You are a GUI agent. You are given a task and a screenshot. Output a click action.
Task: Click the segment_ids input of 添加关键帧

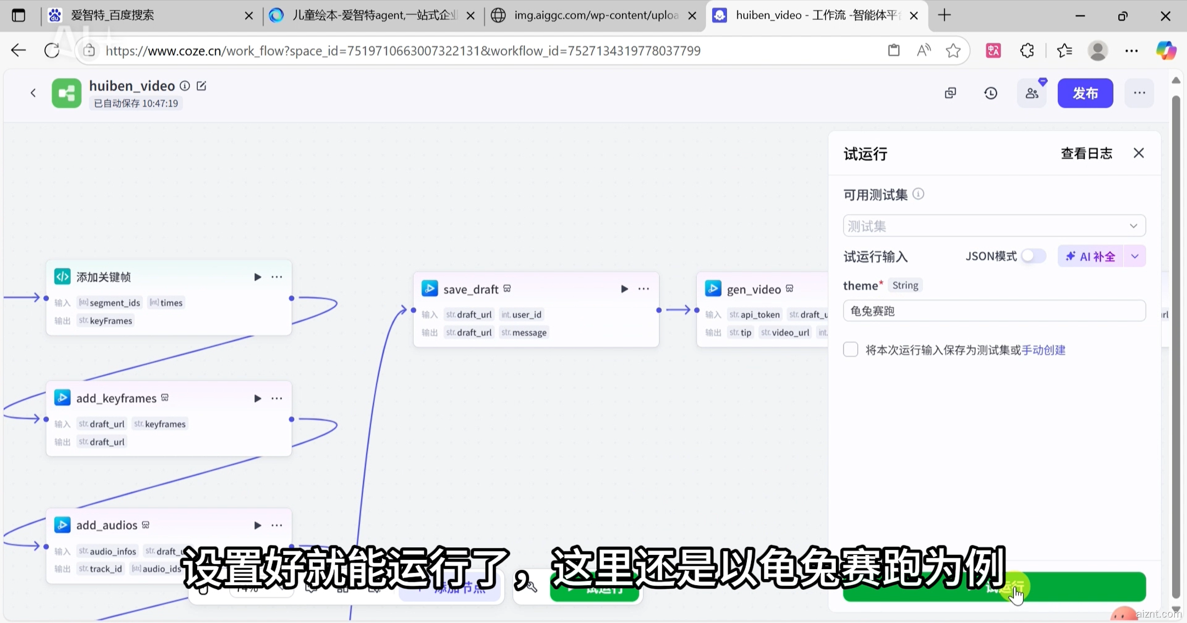click(109, 303)
